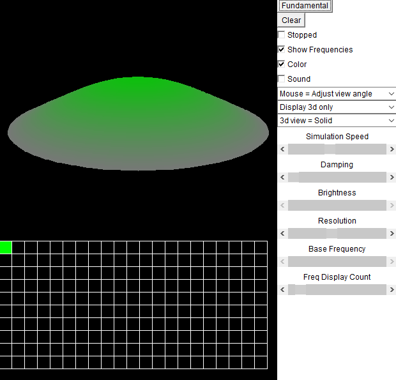Viewport: 396px width, 380px height.
Task: Increase Damping with right arrow
Action: (x=392, y=178)
